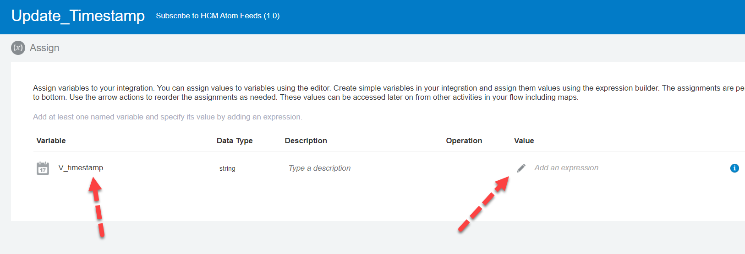Click the Variable column header
The height and width of the screenshot is (254, 745).
[x=51, y=141]
